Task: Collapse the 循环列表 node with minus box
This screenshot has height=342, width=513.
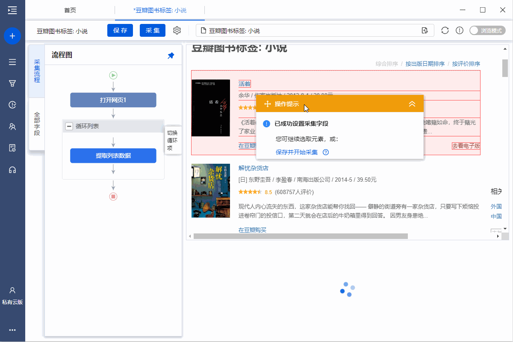Action: [x=69, y=127]
